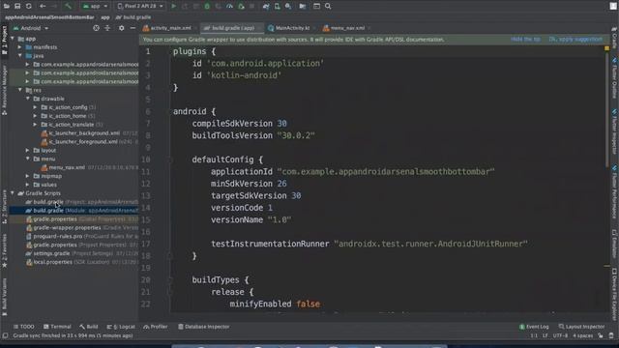Open the app run configuration dropdown
Screen dimensions: 619x348
click(95, 7)
